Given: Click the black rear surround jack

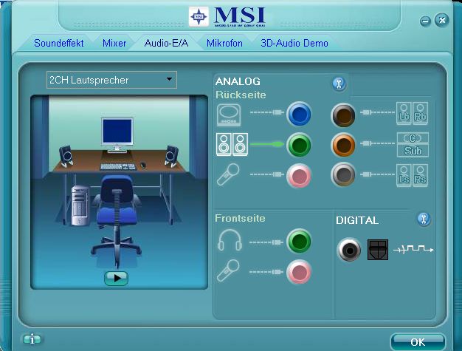Looking at the screenshot, I should coord(343,115).
